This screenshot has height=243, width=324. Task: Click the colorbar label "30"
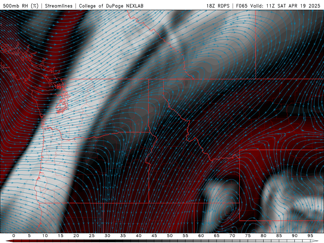pyautogui.click(x=107, y=236)
